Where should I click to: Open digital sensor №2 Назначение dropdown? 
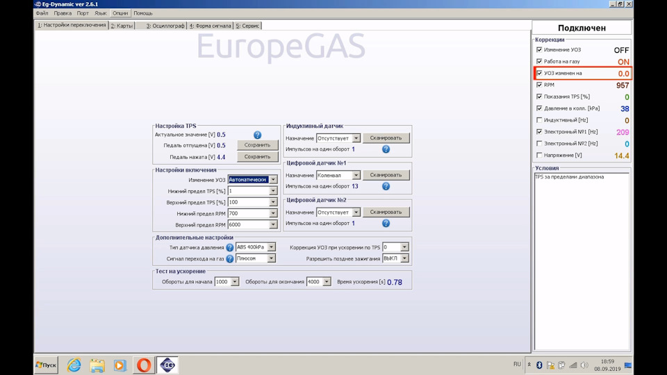pyautogui.click(x=356, y=212)
